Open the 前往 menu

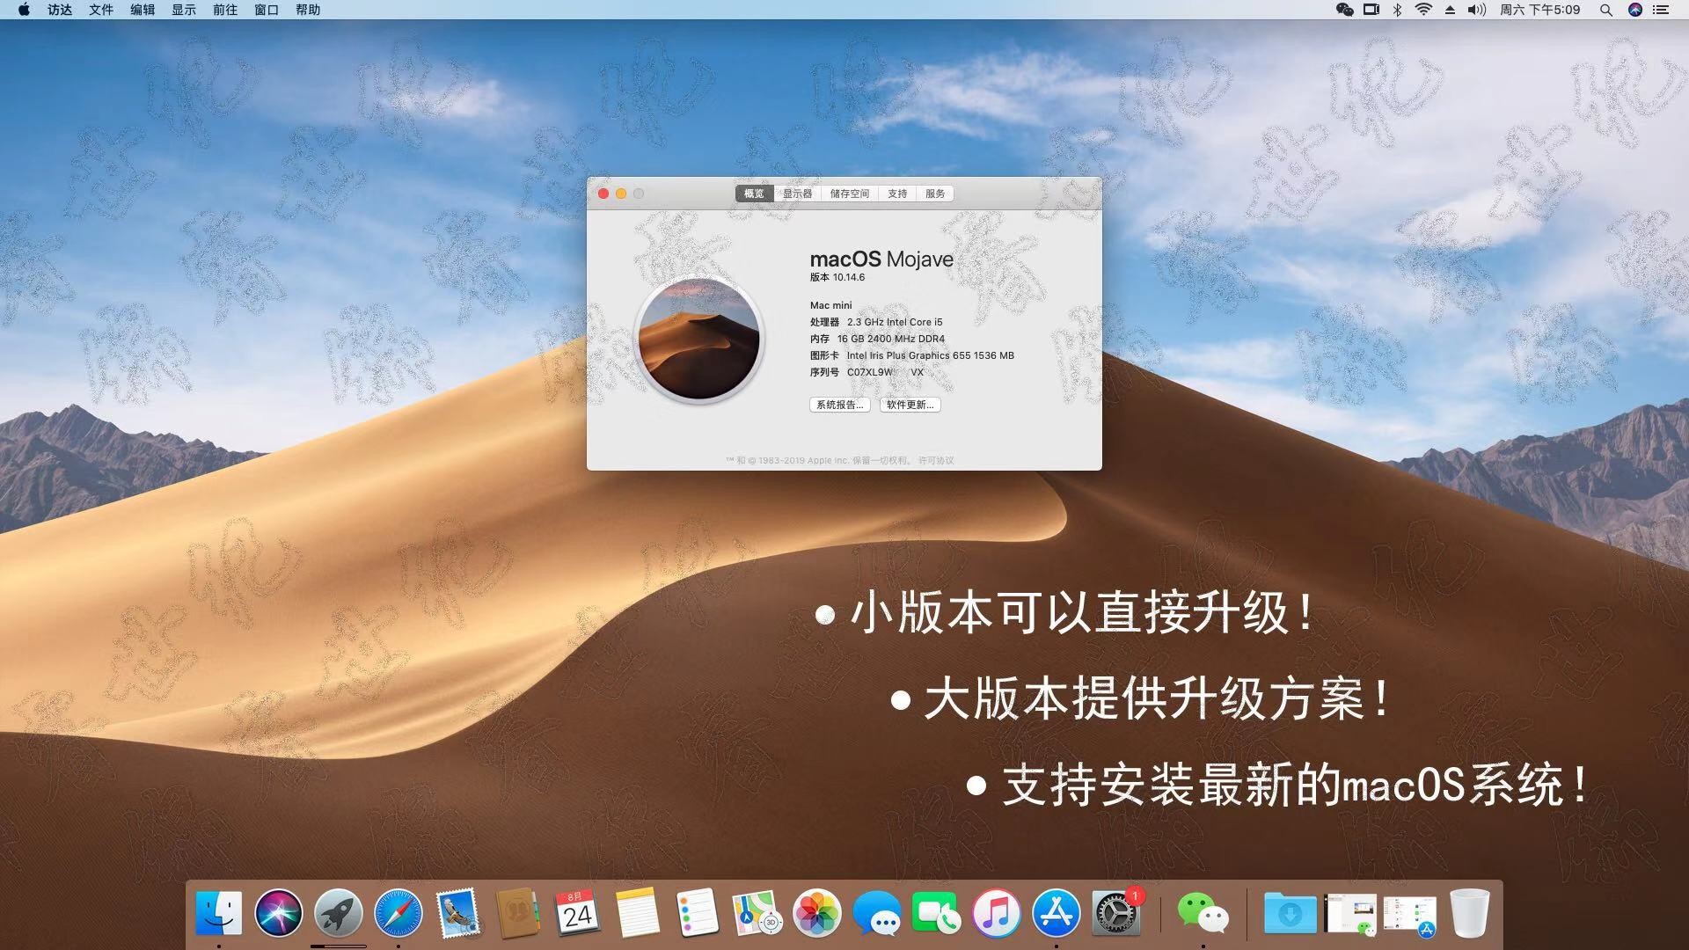pyautogui.click(x=225, y=10)
